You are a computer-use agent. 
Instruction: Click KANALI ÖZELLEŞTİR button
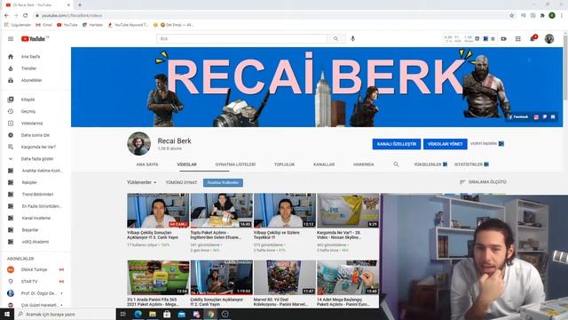coord(397,144)
